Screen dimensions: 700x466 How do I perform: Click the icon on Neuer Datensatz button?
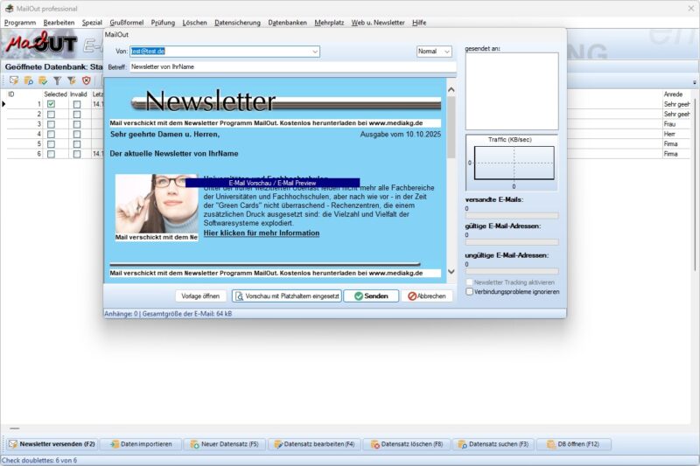(x=194, y=444)
